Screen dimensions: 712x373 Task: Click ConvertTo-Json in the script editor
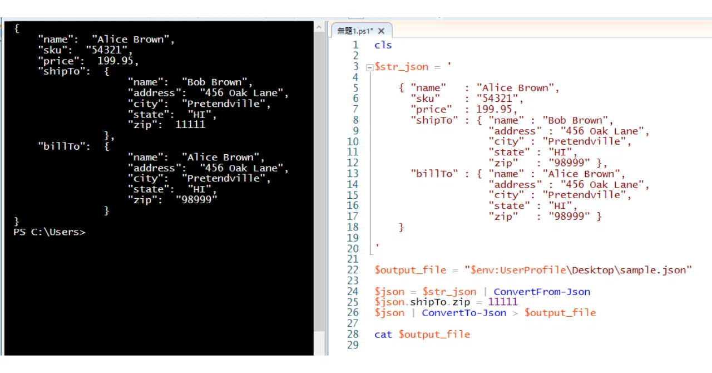[464, 313]
